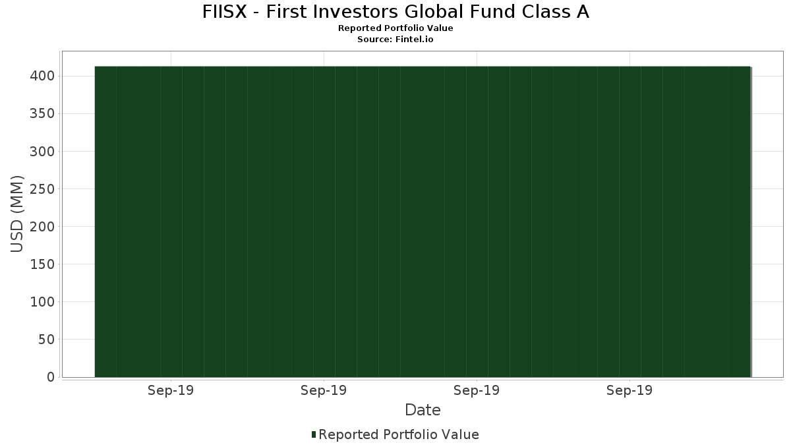Click the rightmost Sep-19 x-axis label

point(630,391)
